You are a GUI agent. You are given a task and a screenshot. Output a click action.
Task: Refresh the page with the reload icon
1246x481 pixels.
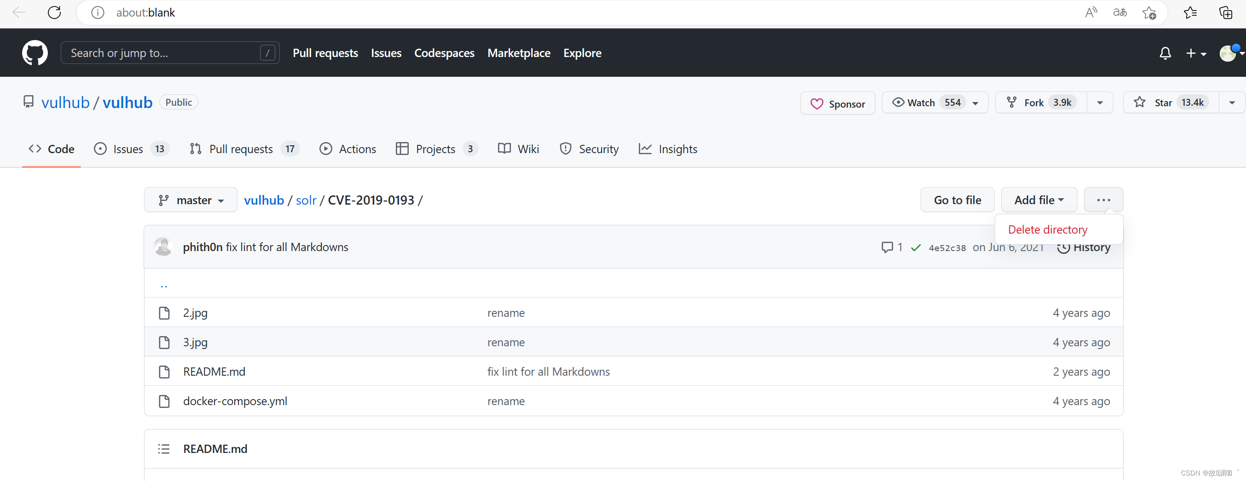point(54,12)
